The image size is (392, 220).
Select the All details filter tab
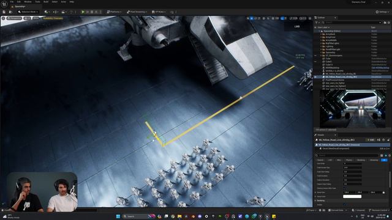click(x=384, y=160)
